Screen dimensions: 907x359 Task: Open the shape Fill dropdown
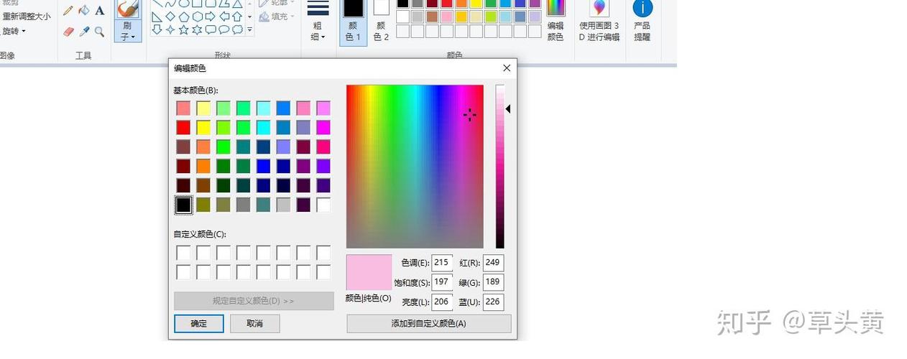pyautogui.click(x=277, y=17)
